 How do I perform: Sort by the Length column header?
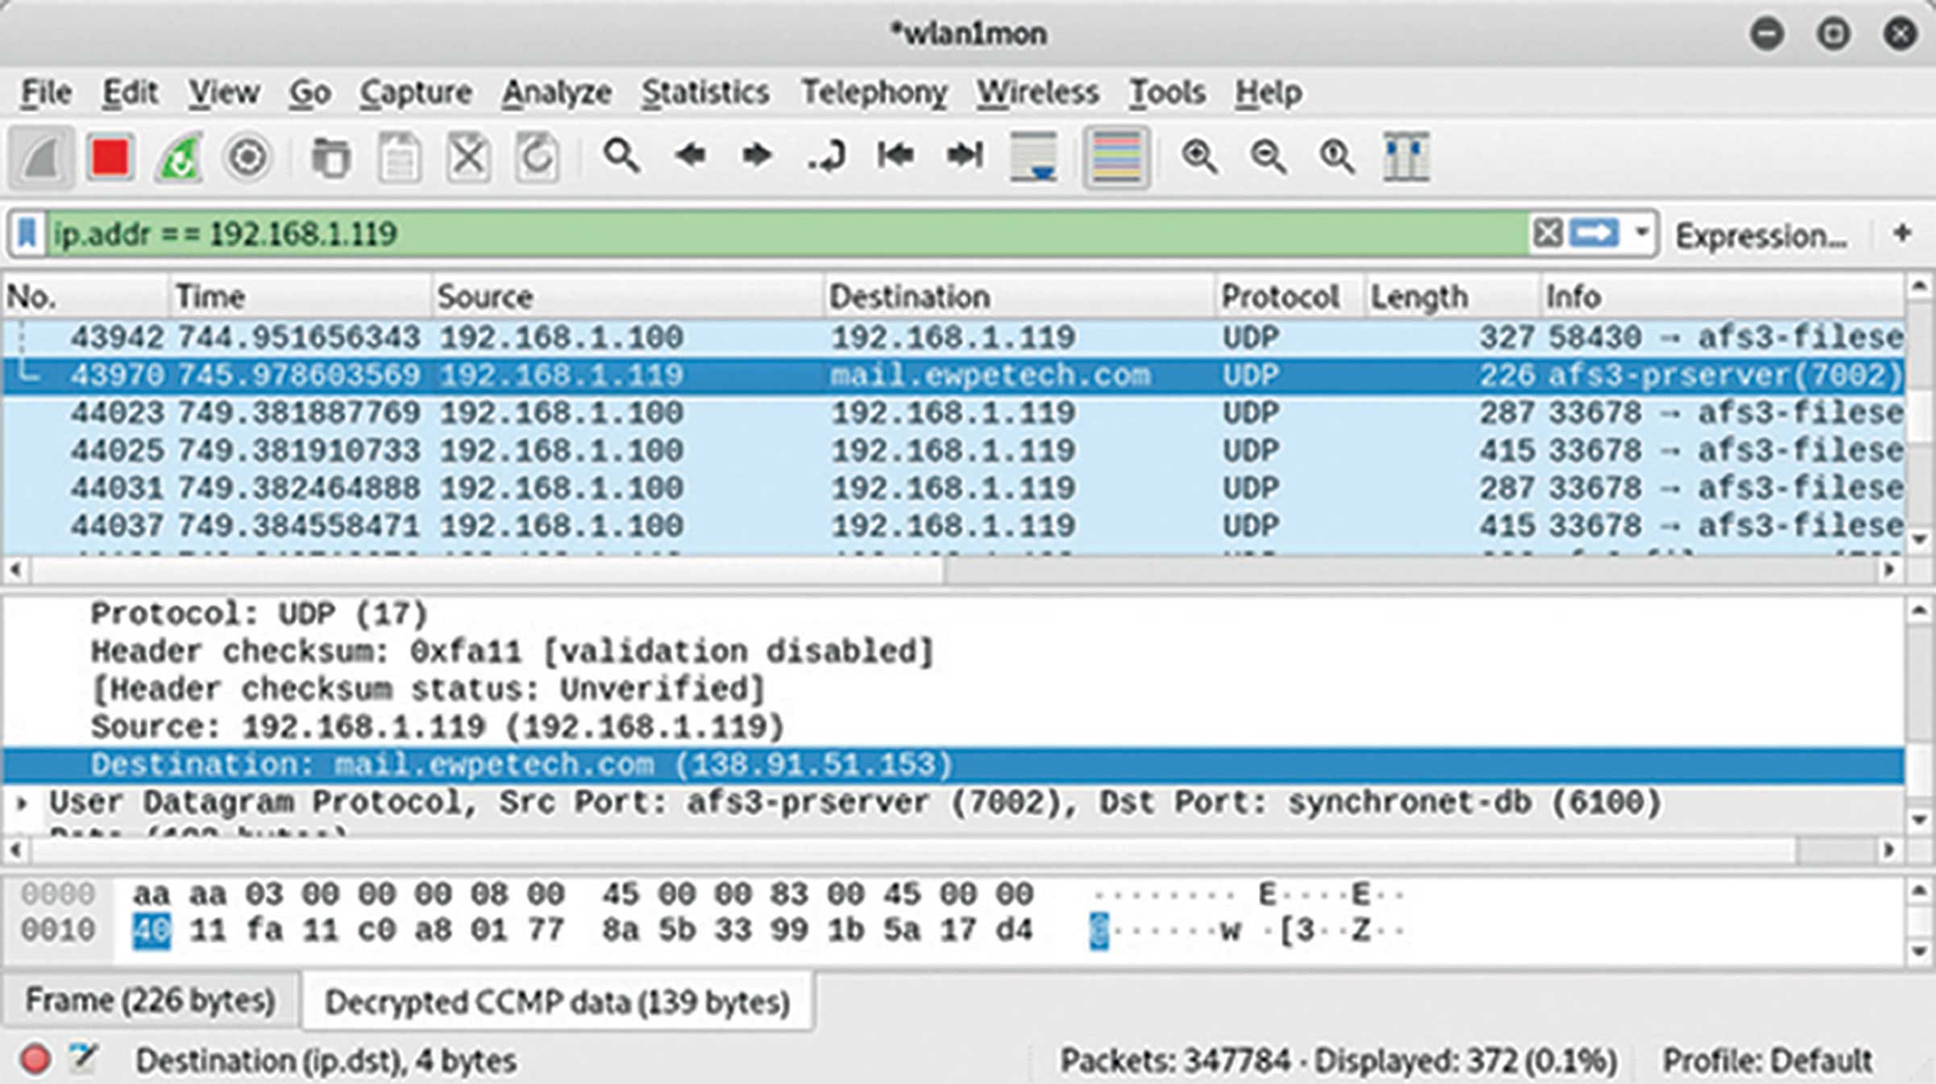pyautogui.click(x=1451, y=297)
